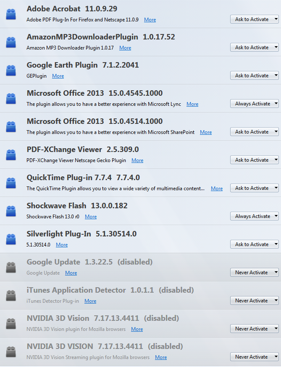Open More details for Microsoft SharePoint plugin
The height and width of the screenshot is (367, 281).
point(206,132)
